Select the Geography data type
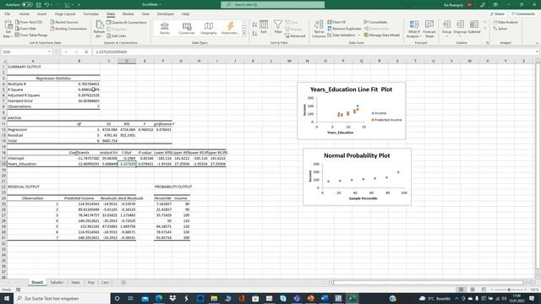 (209, 28)
